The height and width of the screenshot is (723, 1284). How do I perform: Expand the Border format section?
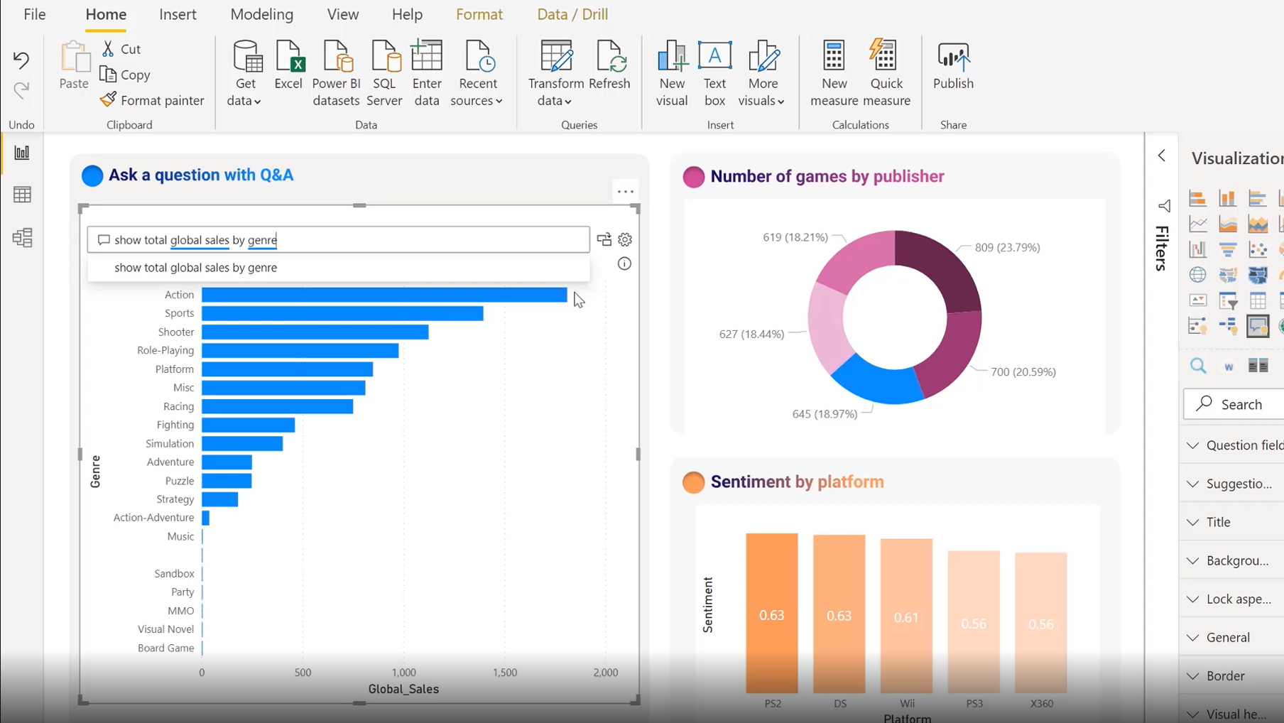point(1225,675)
